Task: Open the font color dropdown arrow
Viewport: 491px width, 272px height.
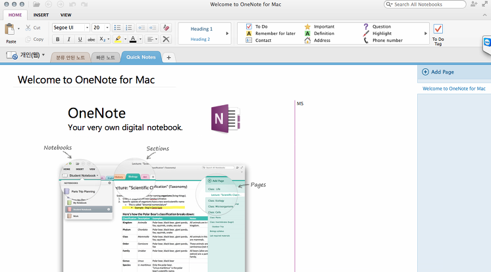Action: point(140,39)
